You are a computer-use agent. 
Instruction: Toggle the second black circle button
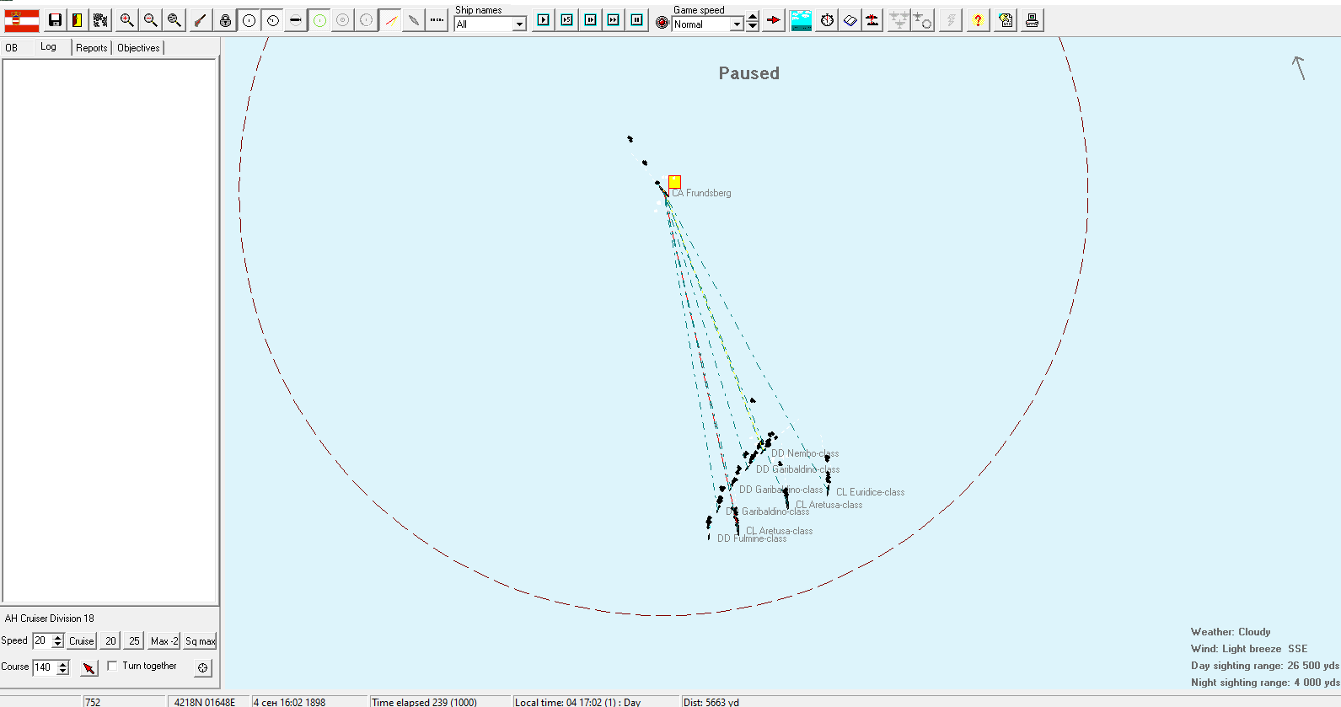272,20
